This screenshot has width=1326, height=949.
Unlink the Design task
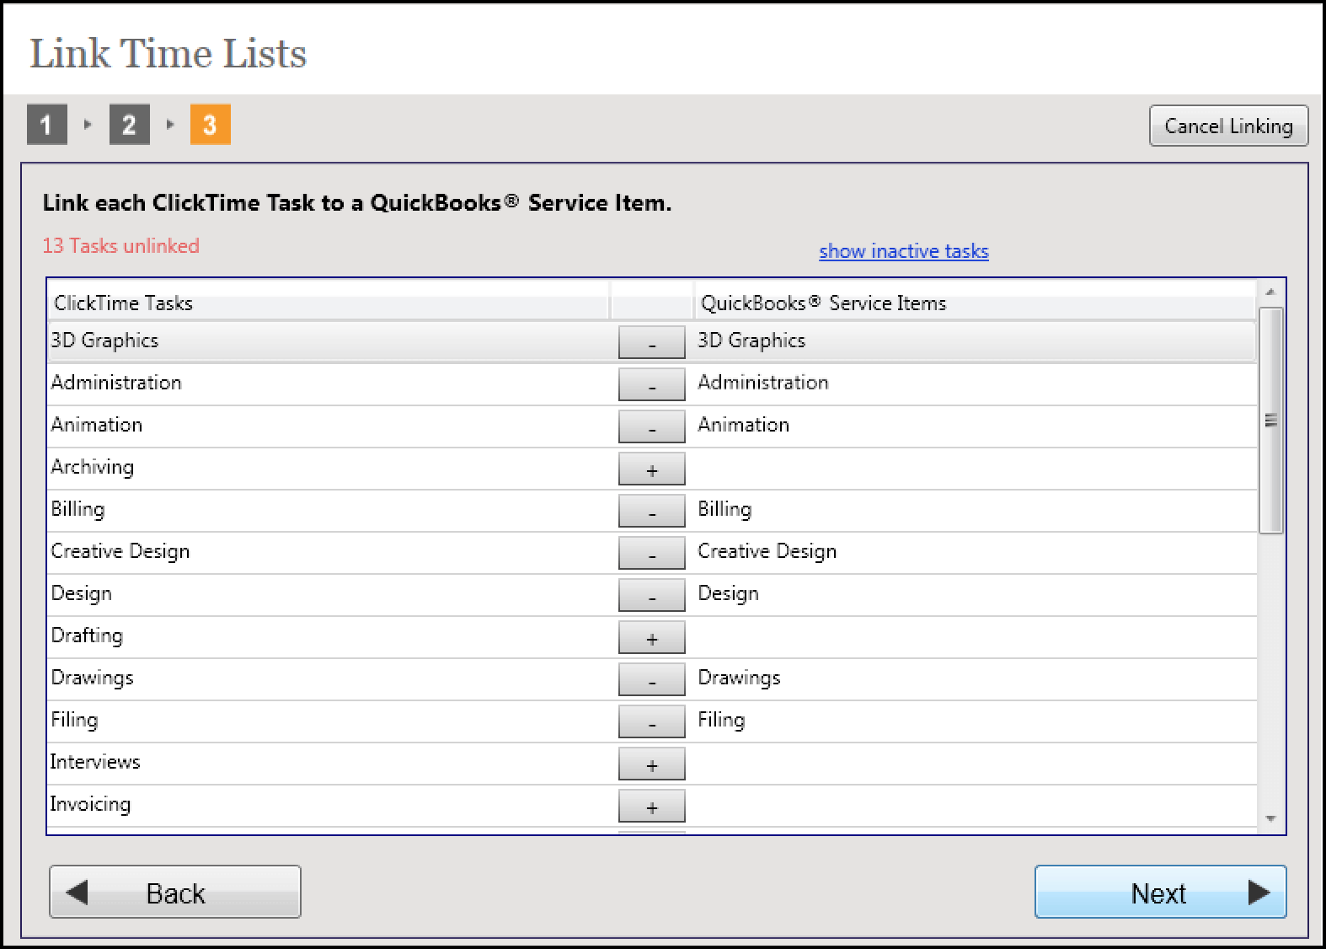click(651, 596)
